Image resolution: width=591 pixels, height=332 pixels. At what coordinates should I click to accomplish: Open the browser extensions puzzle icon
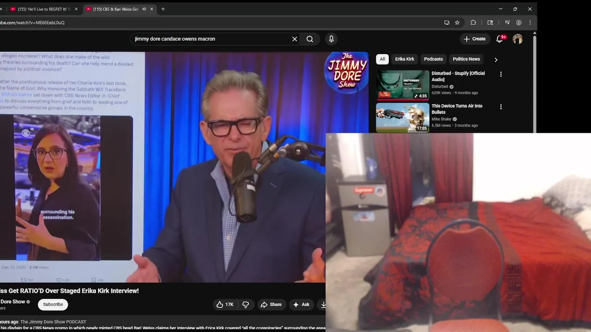pyautogui.click(x=473, y=23)
